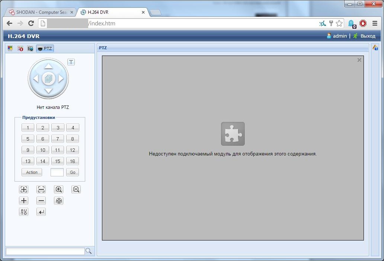Click the crosshair target button
The image size is (384, 261).
click(58, 201)
